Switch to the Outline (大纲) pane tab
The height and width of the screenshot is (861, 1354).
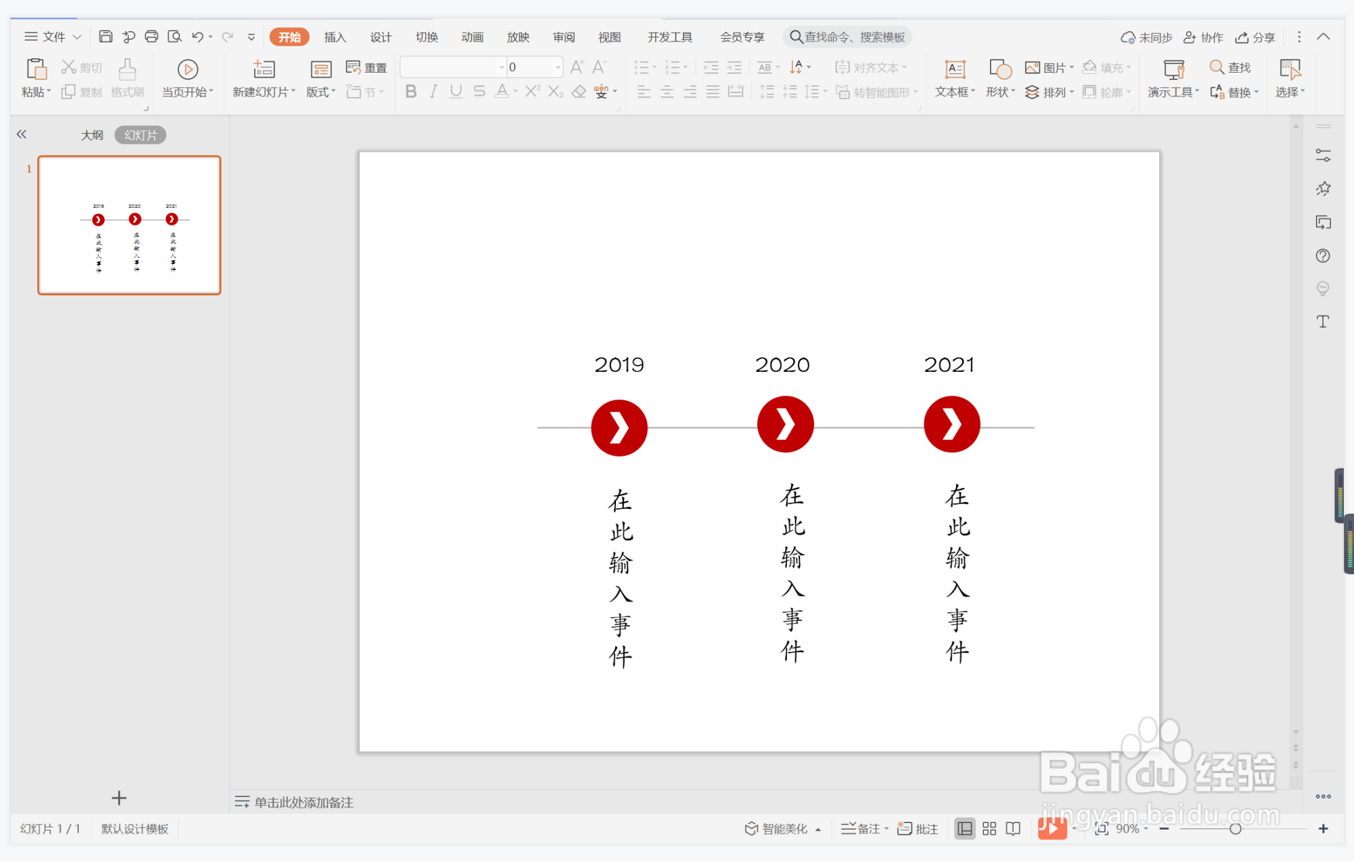point(92,135)
